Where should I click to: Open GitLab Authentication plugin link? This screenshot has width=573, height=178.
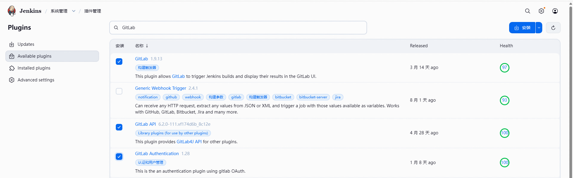click(x=157, y=154)
